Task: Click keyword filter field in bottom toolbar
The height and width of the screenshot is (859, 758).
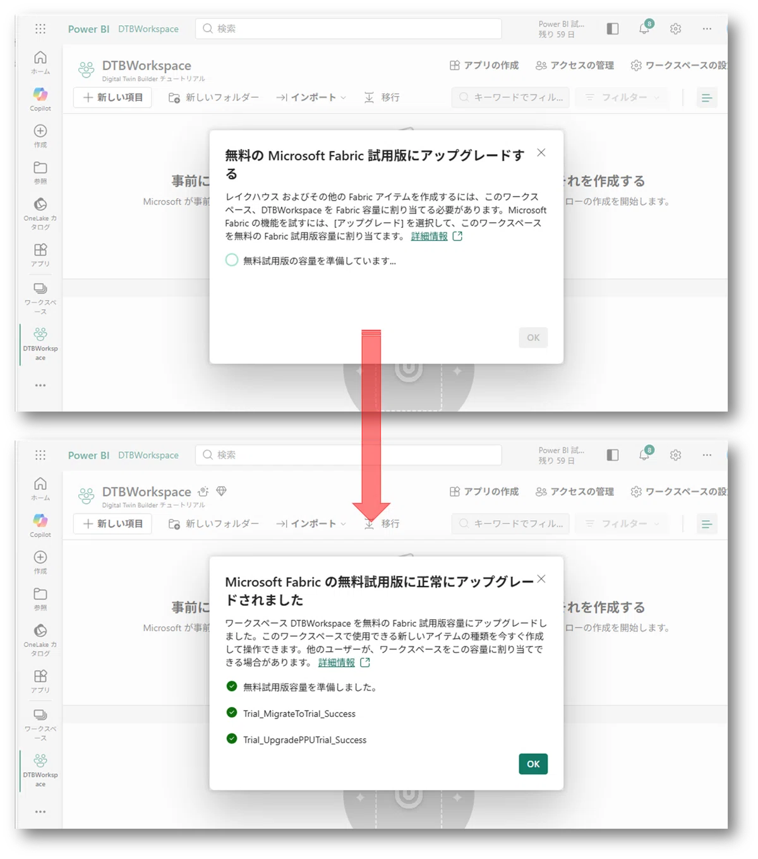Action: click(x=510, y=524)
